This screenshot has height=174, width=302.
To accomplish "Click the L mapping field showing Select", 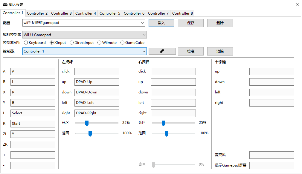I will (x=33, y=113).
